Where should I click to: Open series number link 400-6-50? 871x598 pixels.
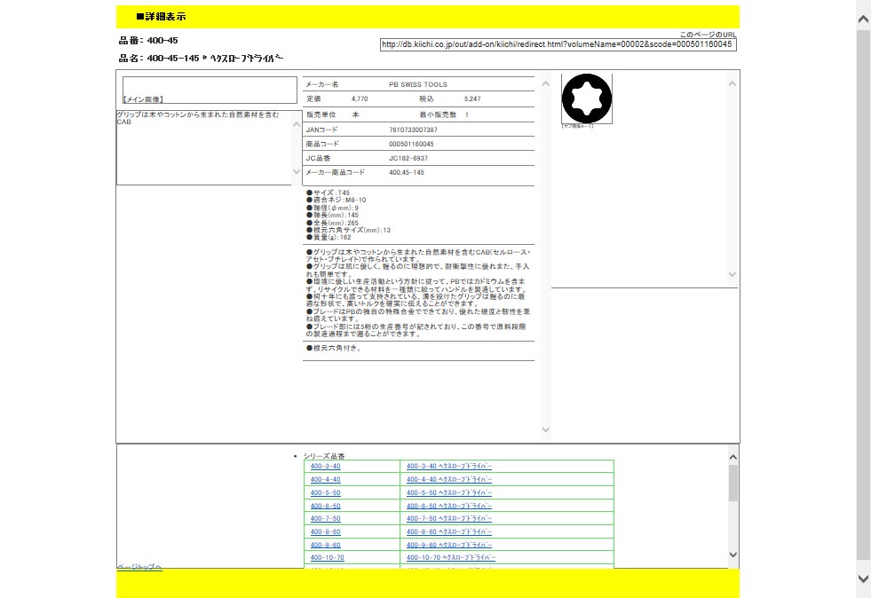coord(326,507)
